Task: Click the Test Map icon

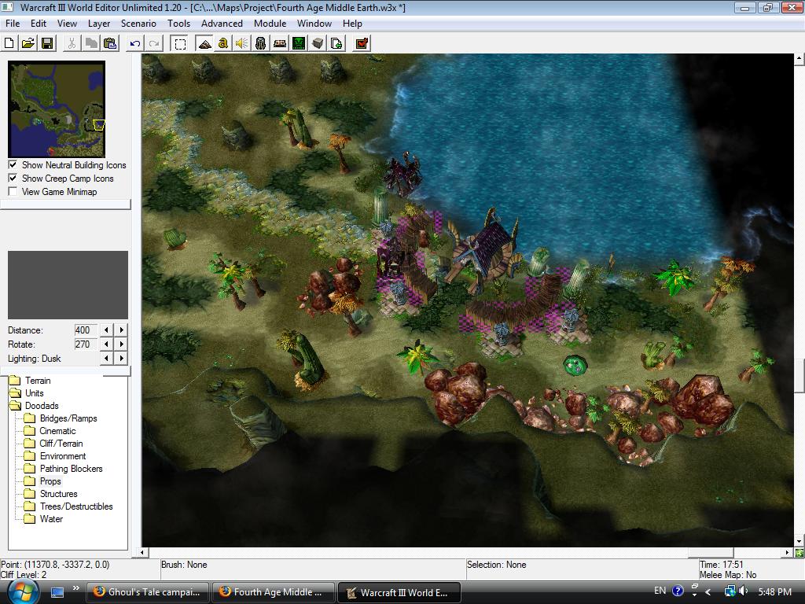Action: [362, 44]
